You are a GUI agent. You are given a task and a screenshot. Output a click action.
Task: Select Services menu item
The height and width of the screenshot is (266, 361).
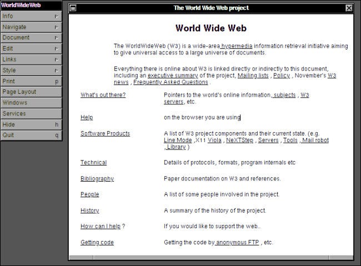click(31, 113)
